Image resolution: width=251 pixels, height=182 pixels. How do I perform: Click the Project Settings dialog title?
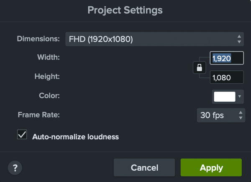pyautogui.click(x=125, y=10)
